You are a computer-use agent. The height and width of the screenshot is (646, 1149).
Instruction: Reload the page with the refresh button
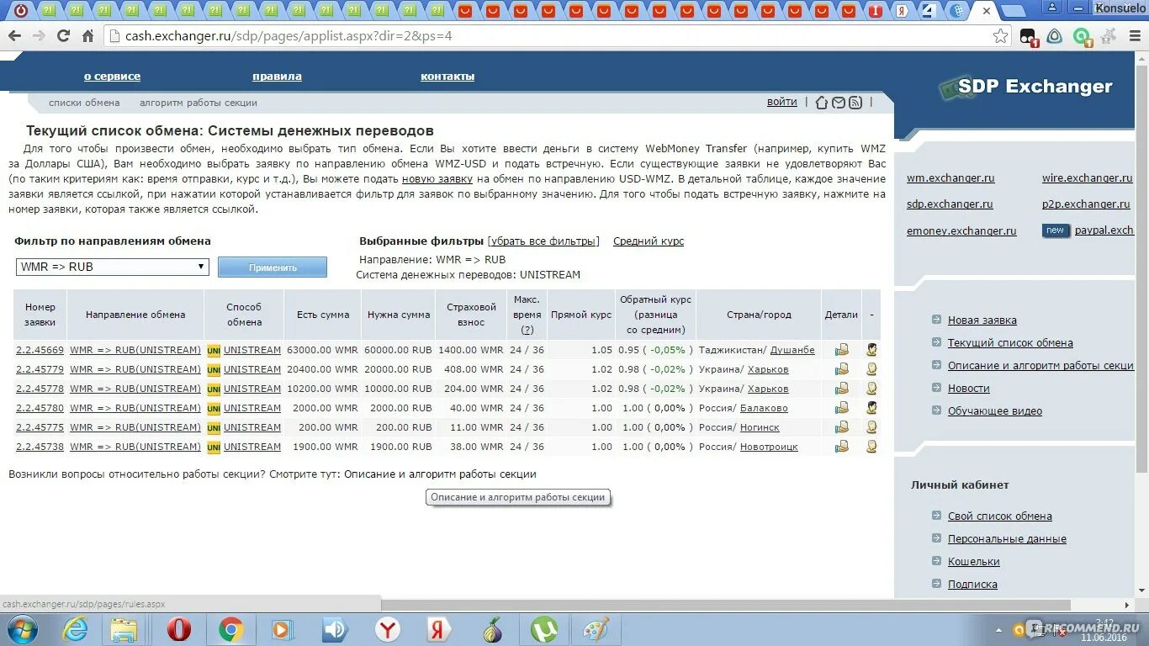(63, 36)
